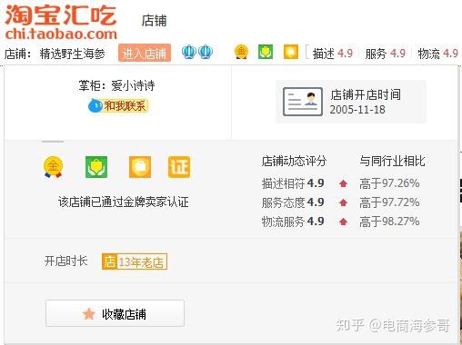
Task: Click 高于97.72% comparison value
Action: [x=389, y=202]
